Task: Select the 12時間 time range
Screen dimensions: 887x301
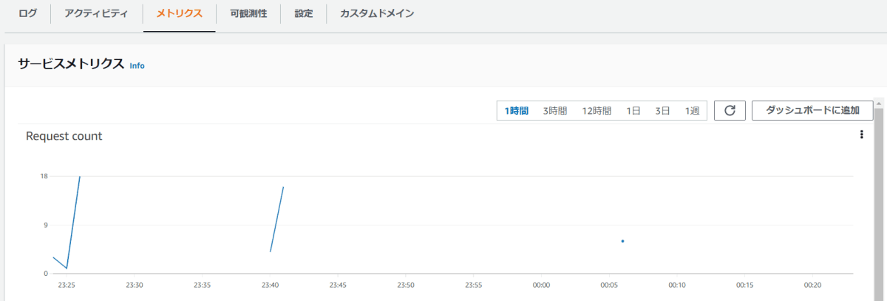Action: click(x=597, y=111)
